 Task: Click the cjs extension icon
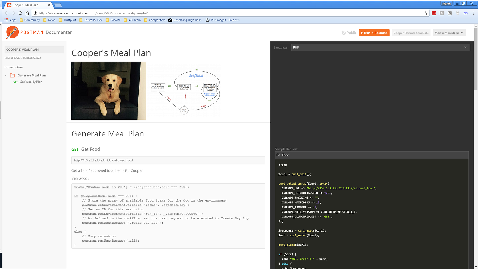coord(465,13)
